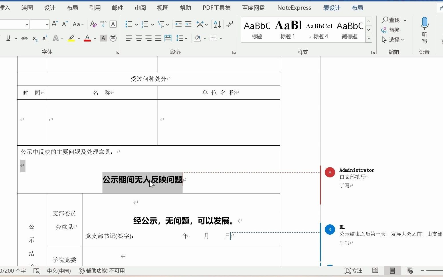The height and width of the screenshot is (277, 443).
Task: Click the 中文(中国) language indicator
Action: [x=59, y=271]
